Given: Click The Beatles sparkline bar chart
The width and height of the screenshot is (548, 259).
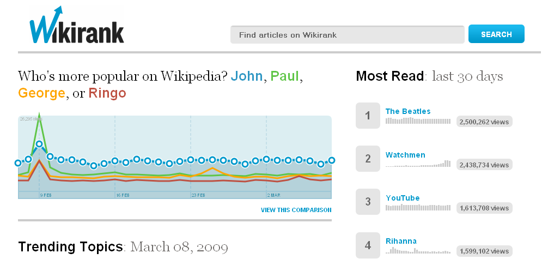Looking at the screenshot, I should pos(418,121).
